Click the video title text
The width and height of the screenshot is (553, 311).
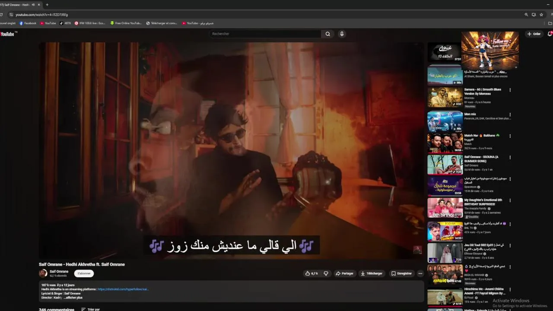(x=82, y=264)
